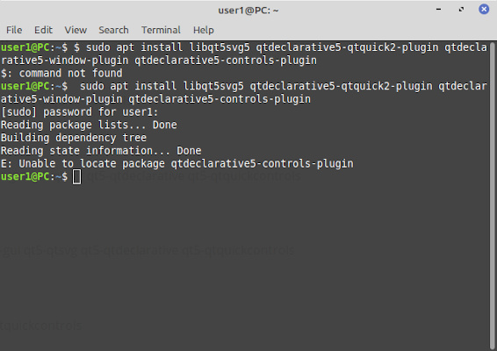Open the Search menu
The width and height of the screenshot is (497, 351).
pyautogui.click(x=113, y=30)
